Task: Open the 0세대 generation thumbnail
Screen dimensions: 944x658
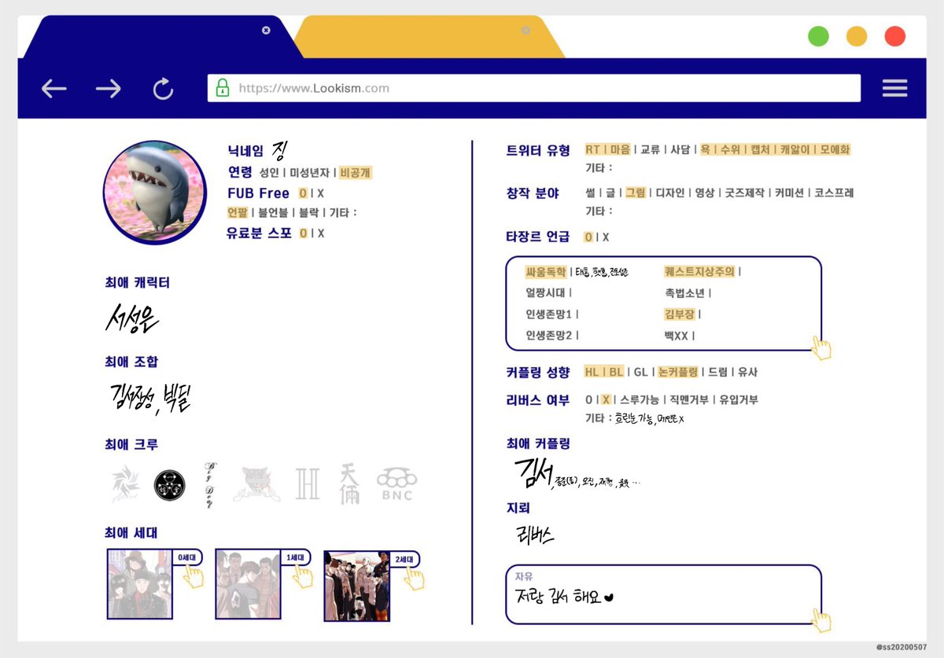Action: coord(139,584)
